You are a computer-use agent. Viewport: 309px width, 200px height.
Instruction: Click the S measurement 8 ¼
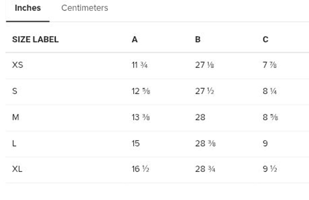point(270,91)
